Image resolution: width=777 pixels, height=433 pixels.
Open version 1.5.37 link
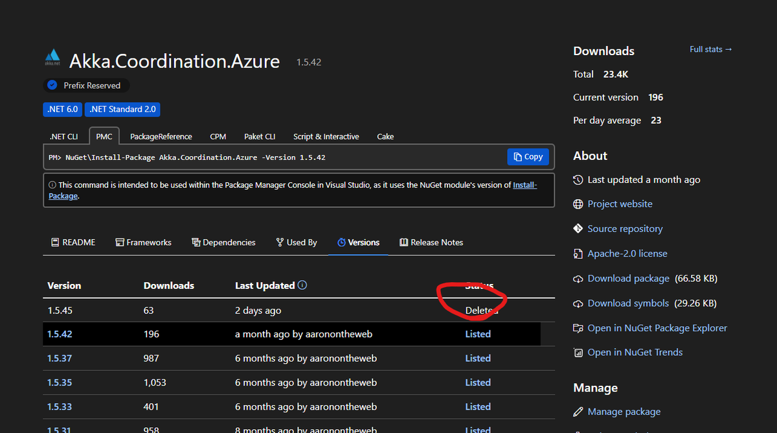click(60, 358)
